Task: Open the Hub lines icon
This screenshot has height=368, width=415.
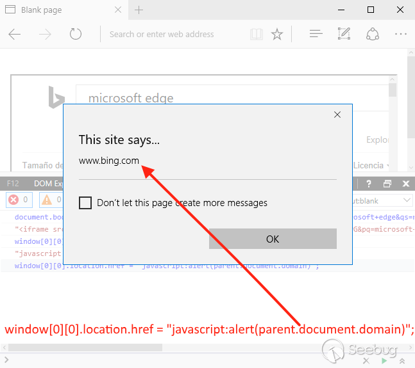Action: pos(316,34)
